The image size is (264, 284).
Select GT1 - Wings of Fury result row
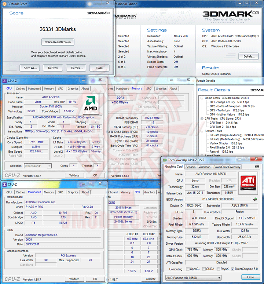tap(229, 102)
